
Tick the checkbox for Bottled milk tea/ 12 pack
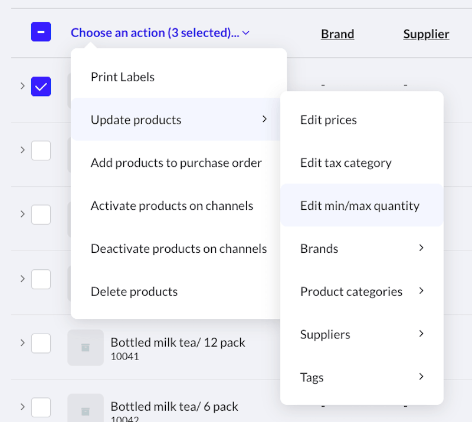click(41, 343)
